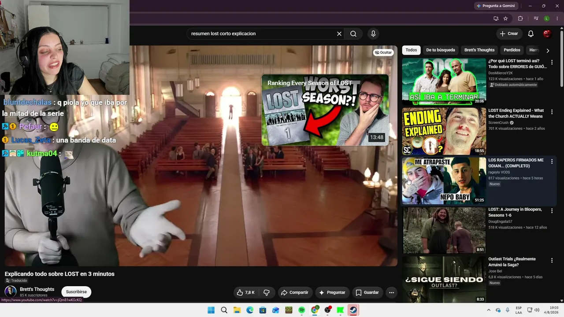Hide the end-screen card with Ocultar

(383, 52)
